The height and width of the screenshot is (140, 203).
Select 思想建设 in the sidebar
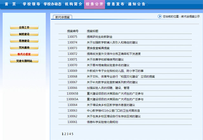[x=24, y=41]
